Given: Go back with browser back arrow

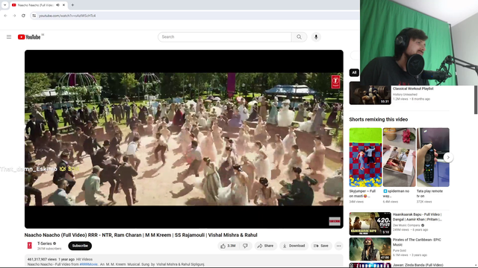Looking at the screenshot, I should (5, 16).
